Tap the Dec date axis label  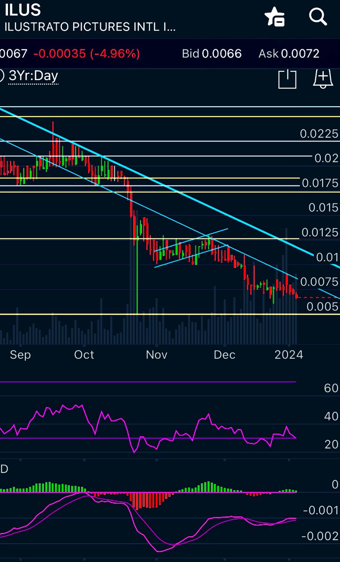pyautogui.click(x=224, y=355)
